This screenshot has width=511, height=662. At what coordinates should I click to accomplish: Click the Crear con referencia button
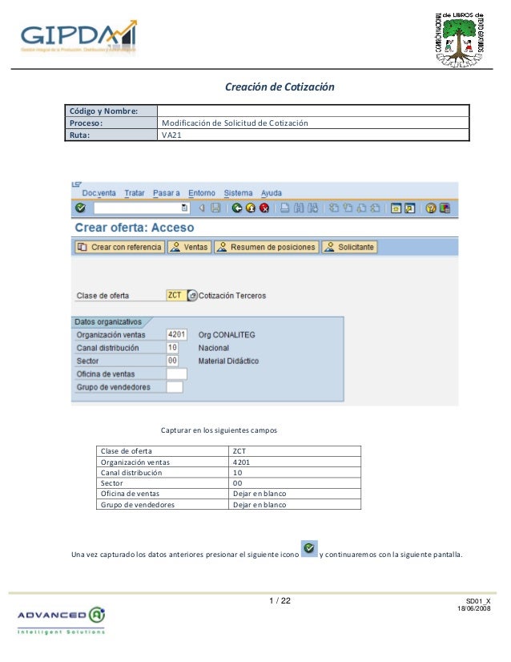(x=119, y=247)
